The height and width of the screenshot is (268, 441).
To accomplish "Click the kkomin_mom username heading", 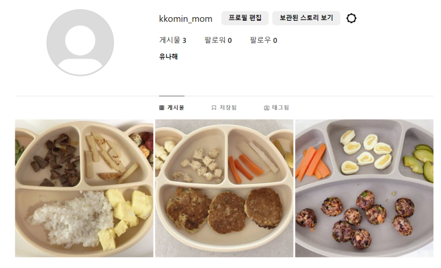I will click(x=186, y=19).
